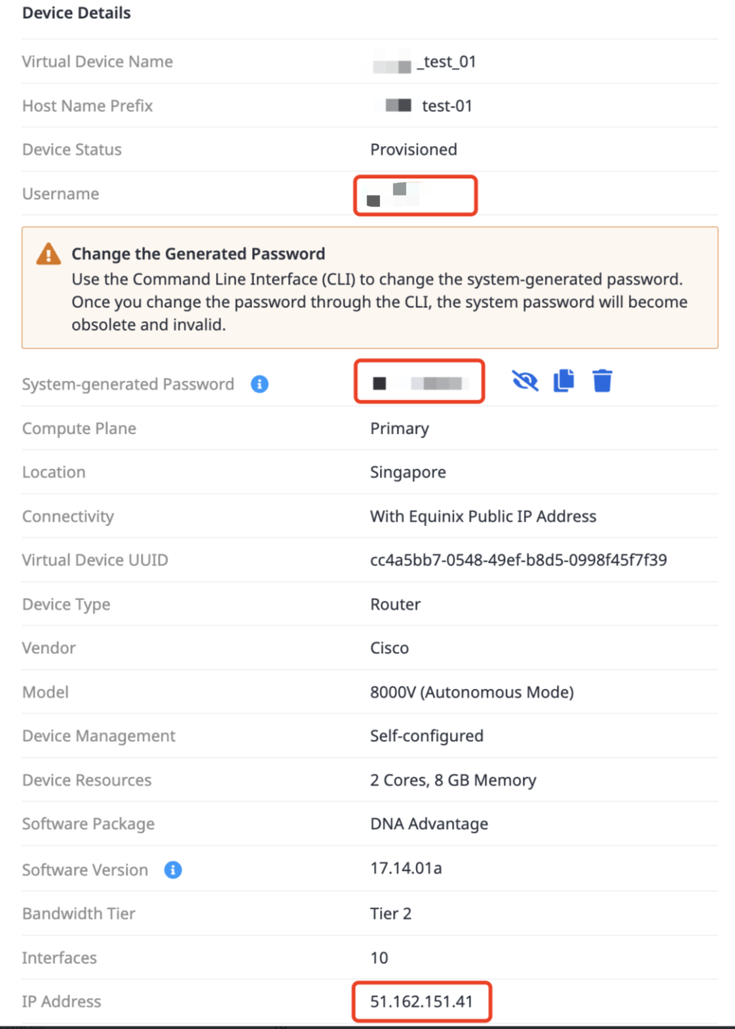Copy the system-generated password
The height and width of the screenshot is (1029, 735).
pyautogui.click(x=564, y=380)
